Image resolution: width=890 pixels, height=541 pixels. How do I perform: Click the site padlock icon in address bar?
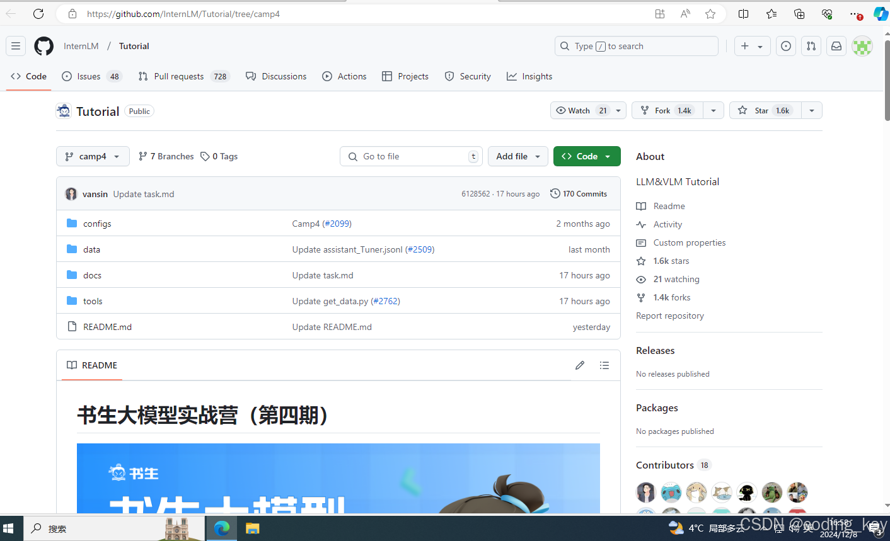click(72, 14)
